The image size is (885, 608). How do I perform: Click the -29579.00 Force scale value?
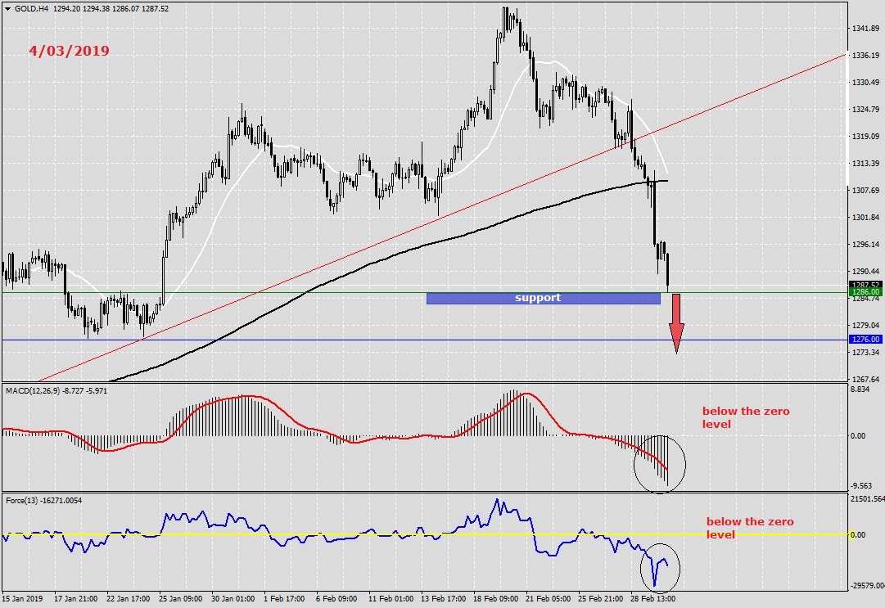point(867,586)
